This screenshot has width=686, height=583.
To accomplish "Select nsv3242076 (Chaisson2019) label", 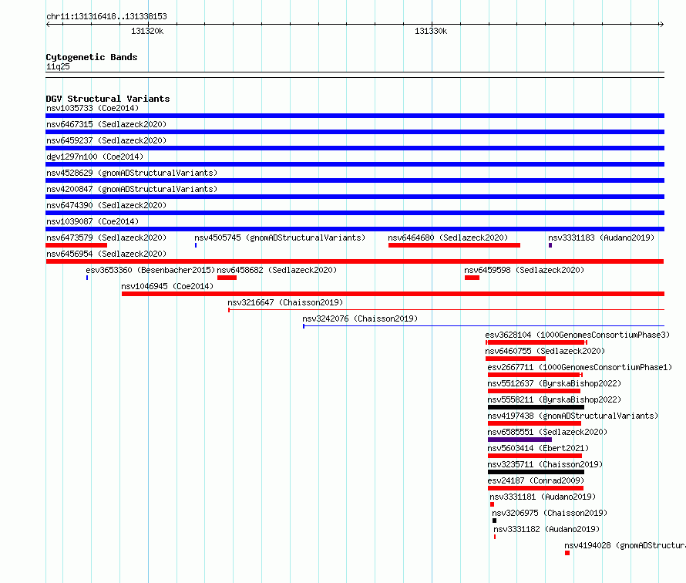I will [x=360, y=318].
